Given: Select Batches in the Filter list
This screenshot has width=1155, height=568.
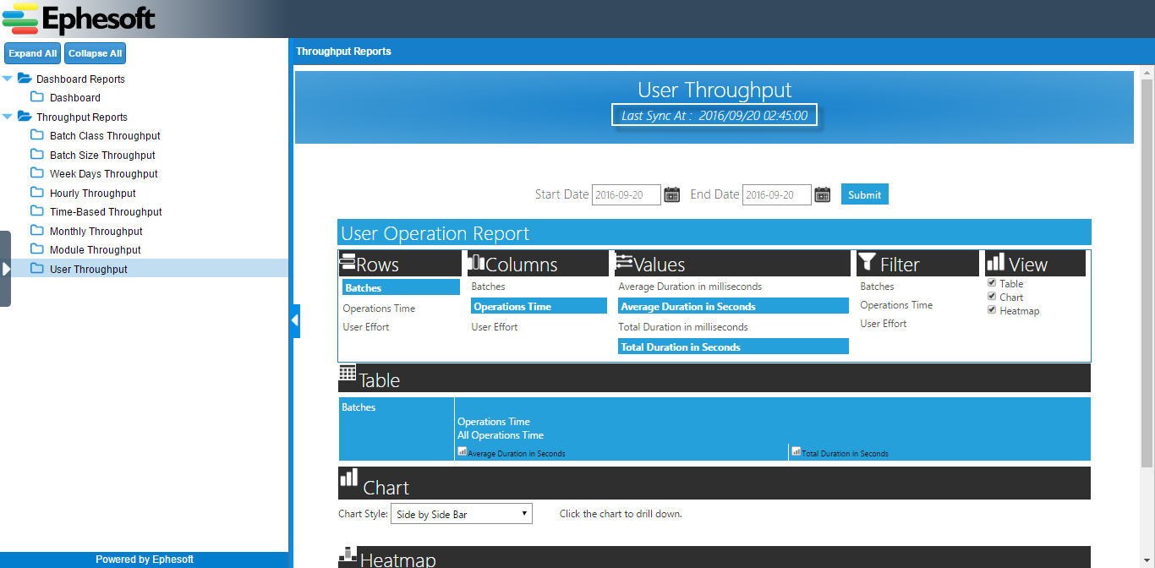Looking at the screenshot, I should [877, 286].
